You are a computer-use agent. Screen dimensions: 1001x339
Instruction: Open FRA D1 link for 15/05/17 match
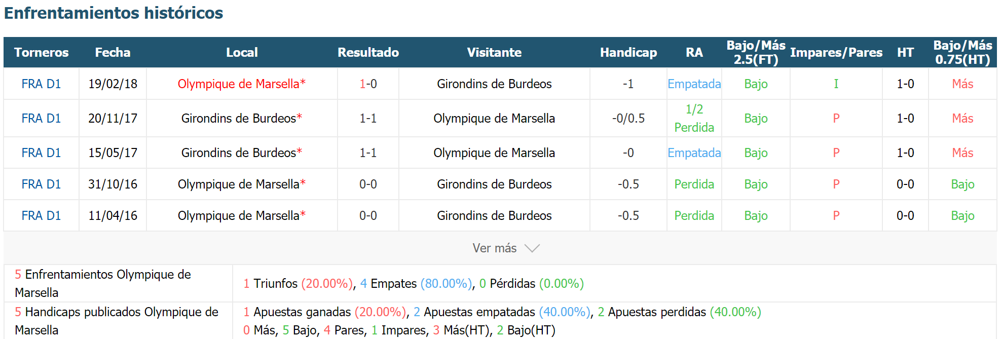pyautogui.click(x=41, y=153)
